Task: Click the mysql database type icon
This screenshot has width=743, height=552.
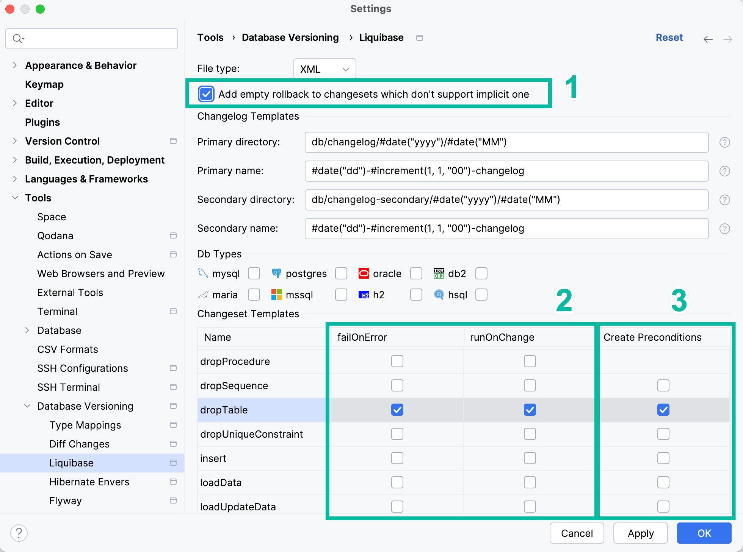Action: point(203,273)
